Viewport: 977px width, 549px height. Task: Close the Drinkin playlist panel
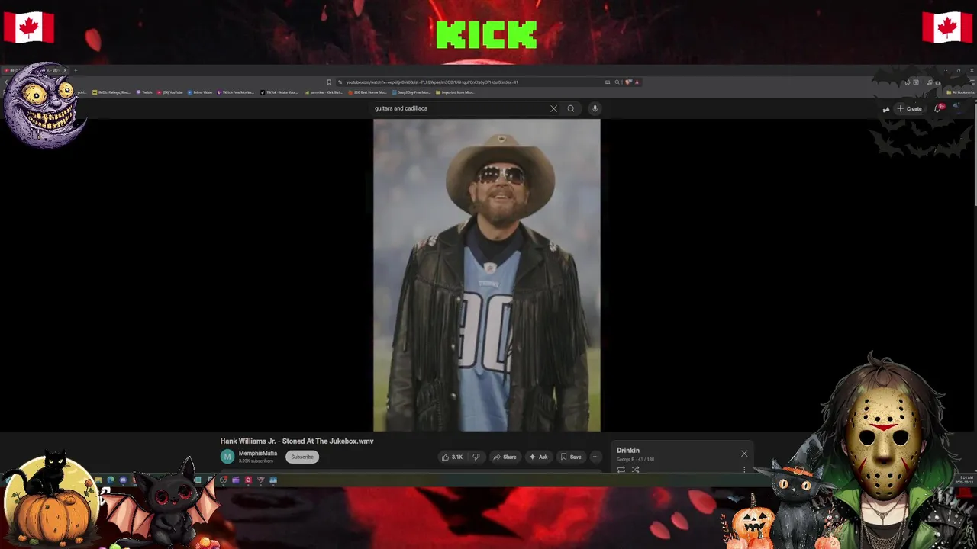click(x=744, y=454)
